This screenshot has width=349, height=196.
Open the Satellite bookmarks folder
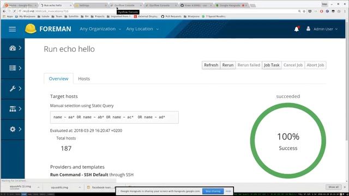pyautogui.click(x=71, y=16)
